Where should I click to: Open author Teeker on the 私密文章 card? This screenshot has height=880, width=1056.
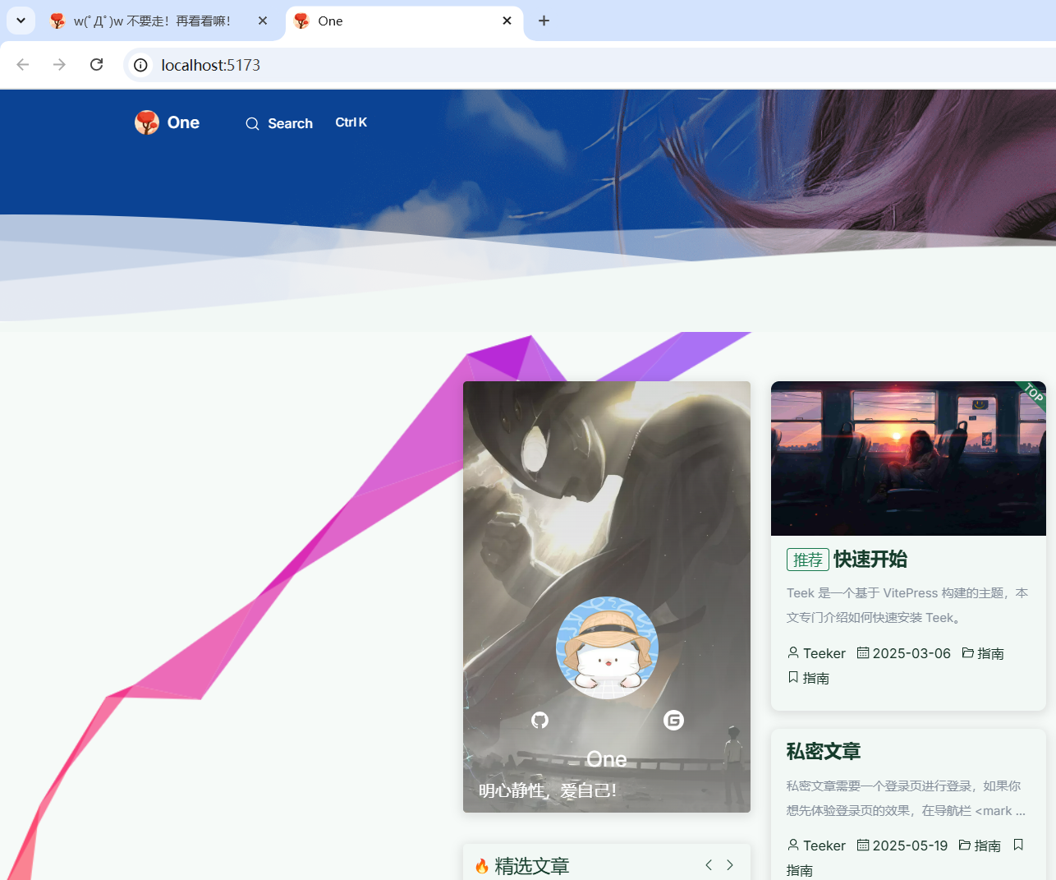pos(824,845)
